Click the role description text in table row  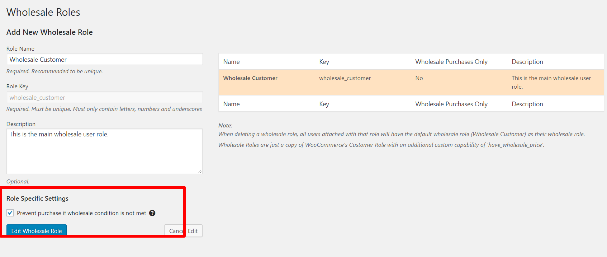pos(551,82)
